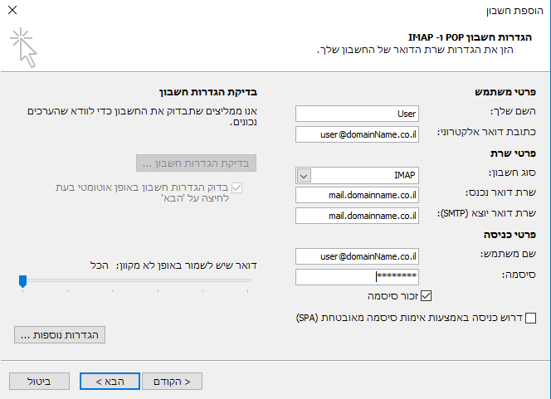This screenshot has width=551, height=399.
Task: Close the Add Account dialog with X
Action: click(12, 10)
